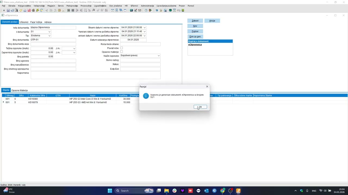Click the Kataloška Šifra column header

(37, 95)
